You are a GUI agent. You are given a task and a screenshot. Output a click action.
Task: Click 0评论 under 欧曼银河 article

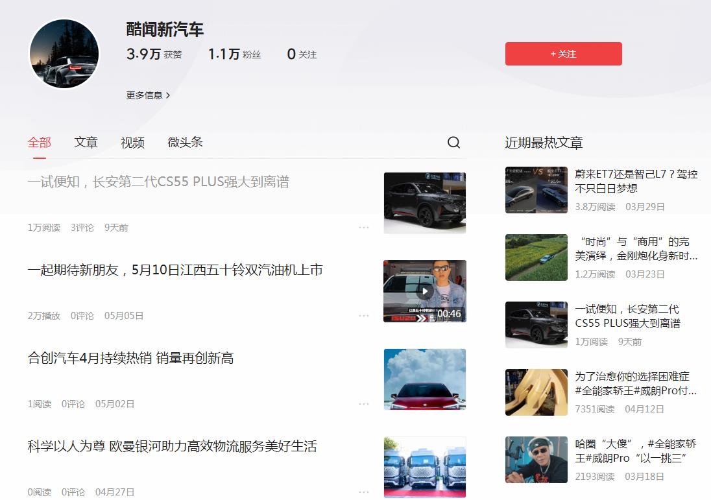[73, 492]
